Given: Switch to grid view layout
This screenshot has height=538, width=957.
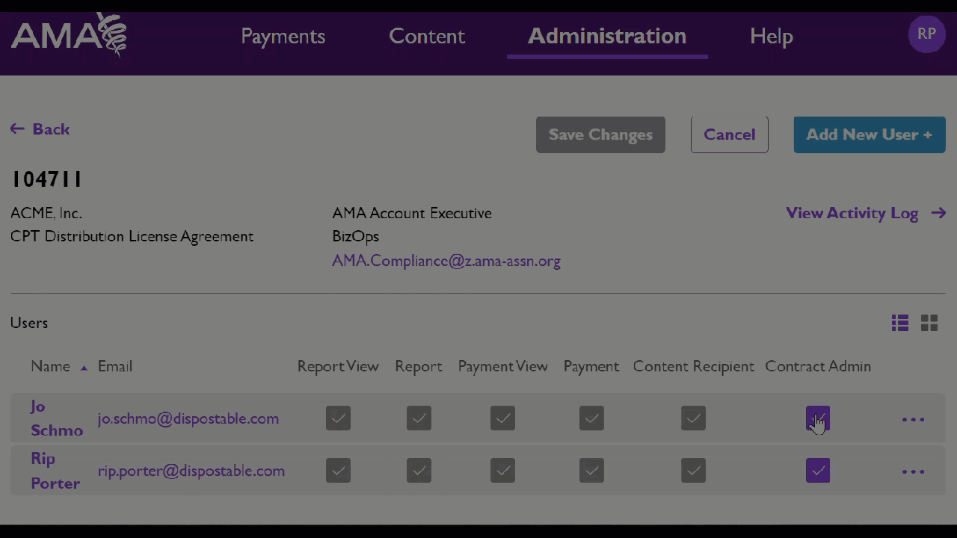Looking at the screenshot, I should click(x=929, y=323).
